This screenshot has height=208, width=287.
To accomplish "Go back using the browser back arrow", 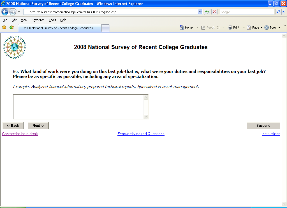I will (5, 12).
